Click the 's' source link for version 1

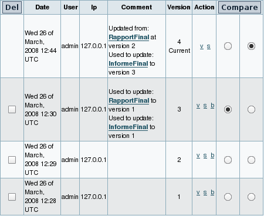[205, 193]
